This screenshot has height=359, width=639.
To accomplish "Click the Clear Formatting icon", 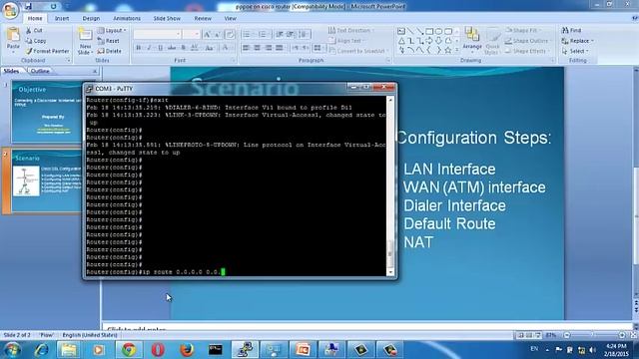I will pyautogui.click(x=230, y=34).
